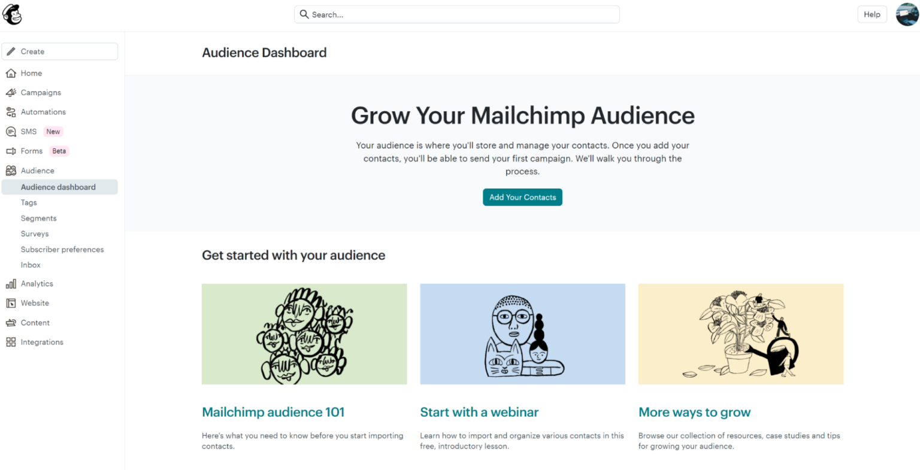The height and width of the screenshot is (470, 920).
Task: Click the Forms icon in the sidebar
Action: click(x=10, y=151)
